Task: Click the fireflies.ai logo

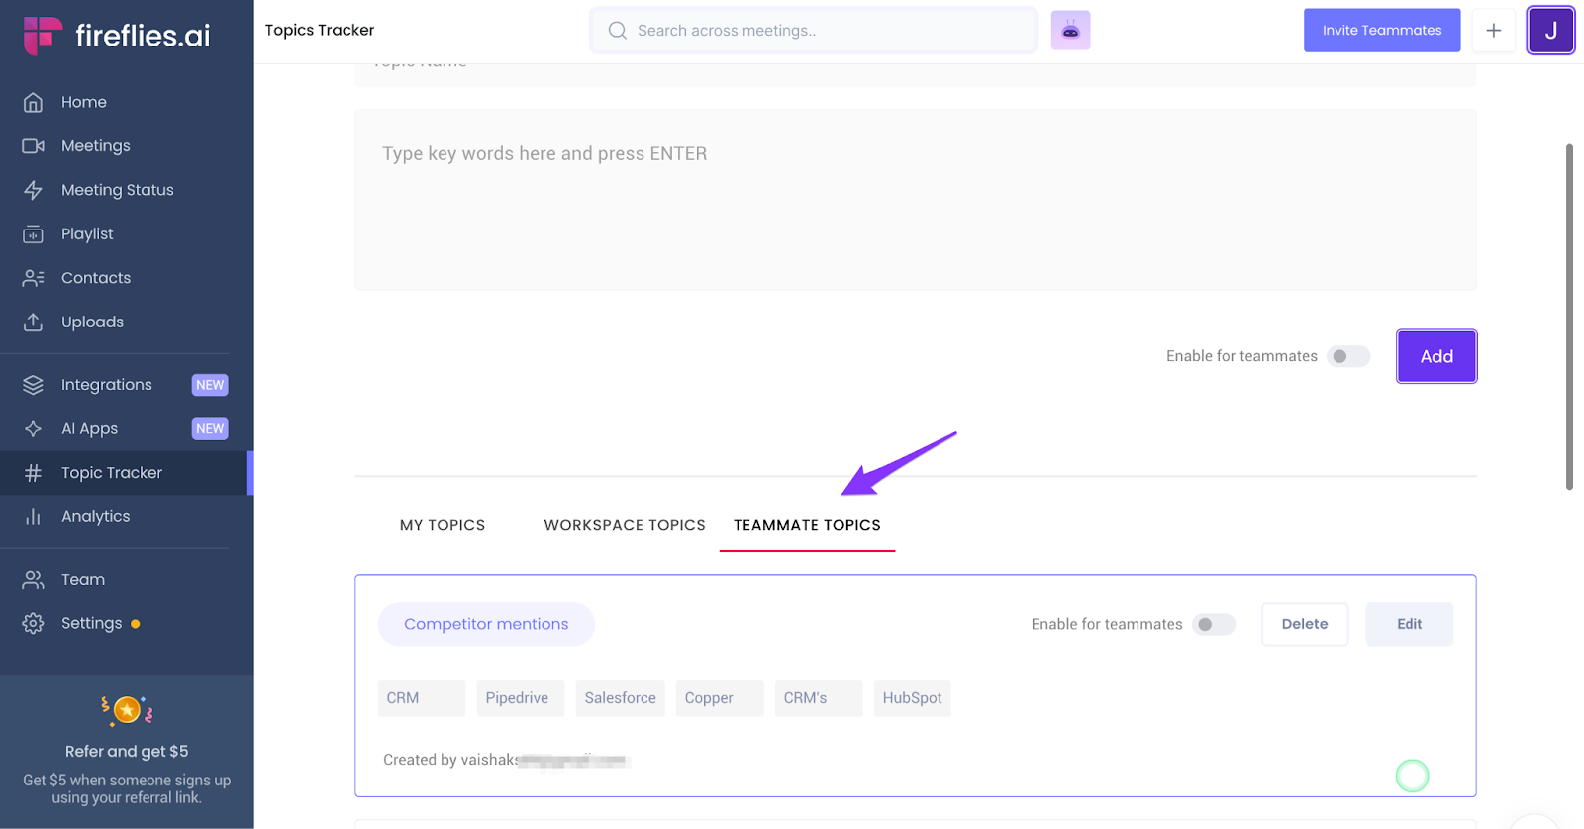Action: pyautogui.click(x=117, y=36)
